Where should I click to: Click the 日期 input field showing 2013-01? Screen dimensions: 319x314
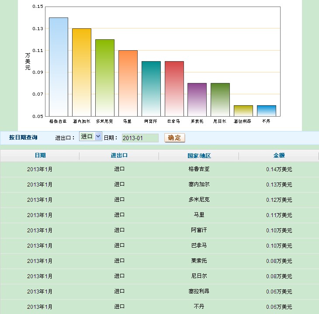140,138
